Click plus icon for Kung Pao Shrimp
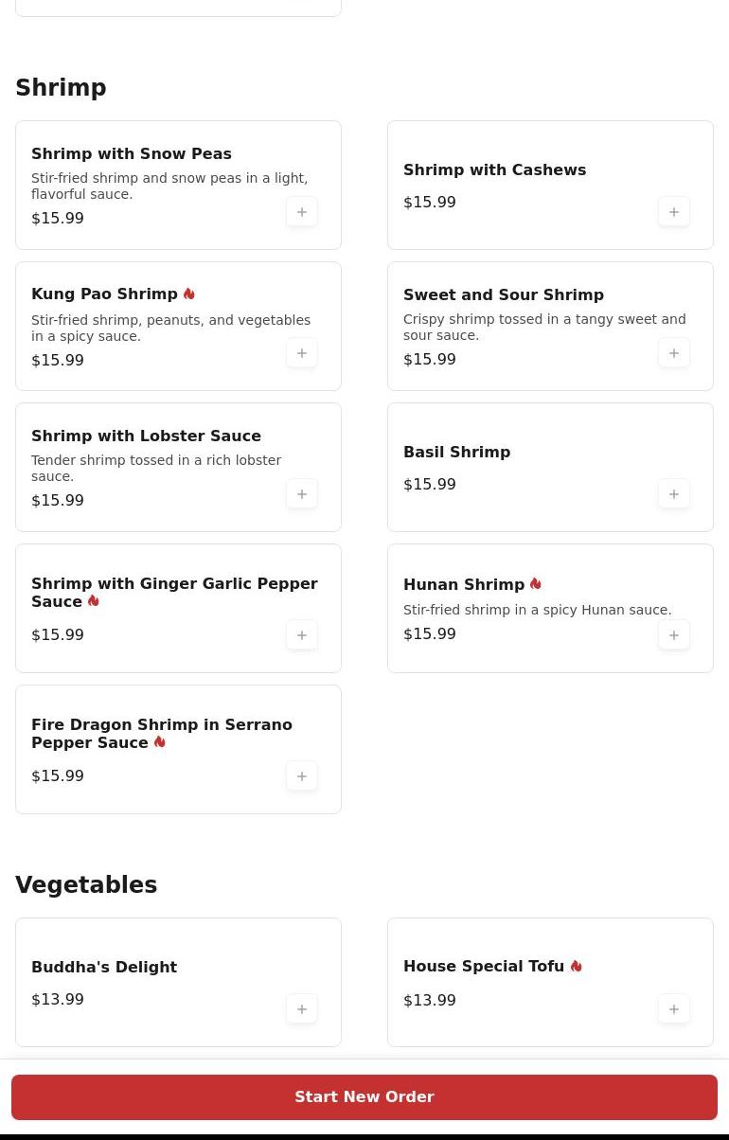 coord(302,353)
